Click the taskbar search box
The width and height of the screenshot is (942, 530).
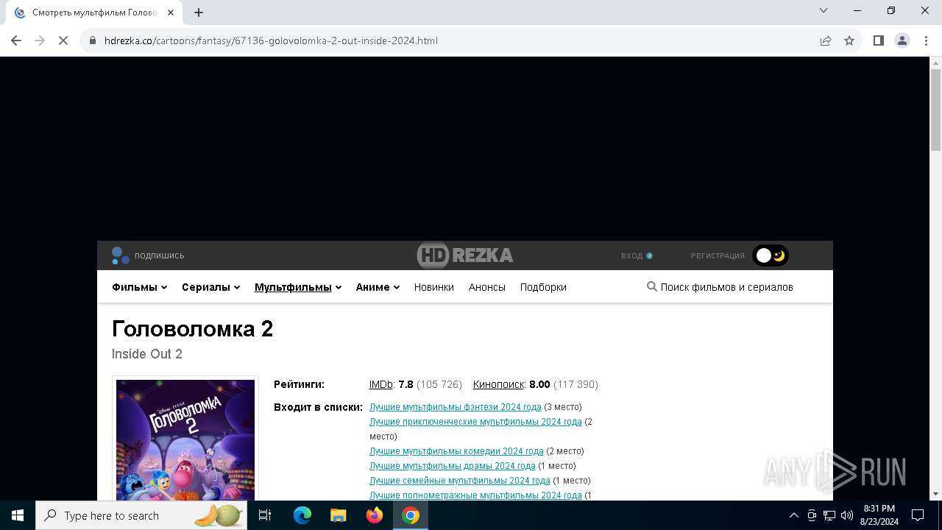142,515
